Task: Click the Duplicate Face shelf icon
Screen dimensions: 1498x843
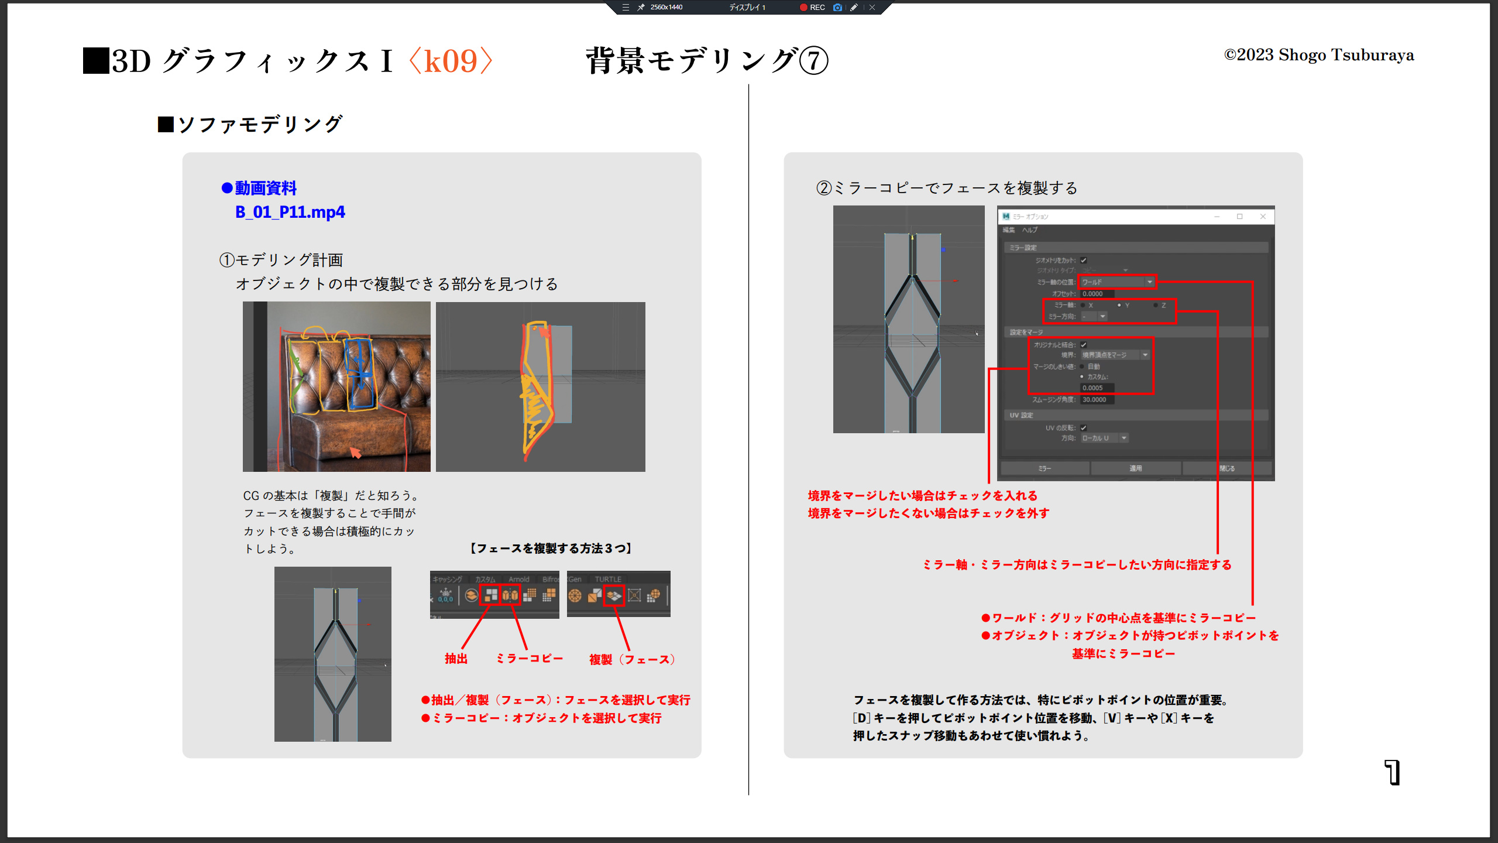Action: click(614, 595)
